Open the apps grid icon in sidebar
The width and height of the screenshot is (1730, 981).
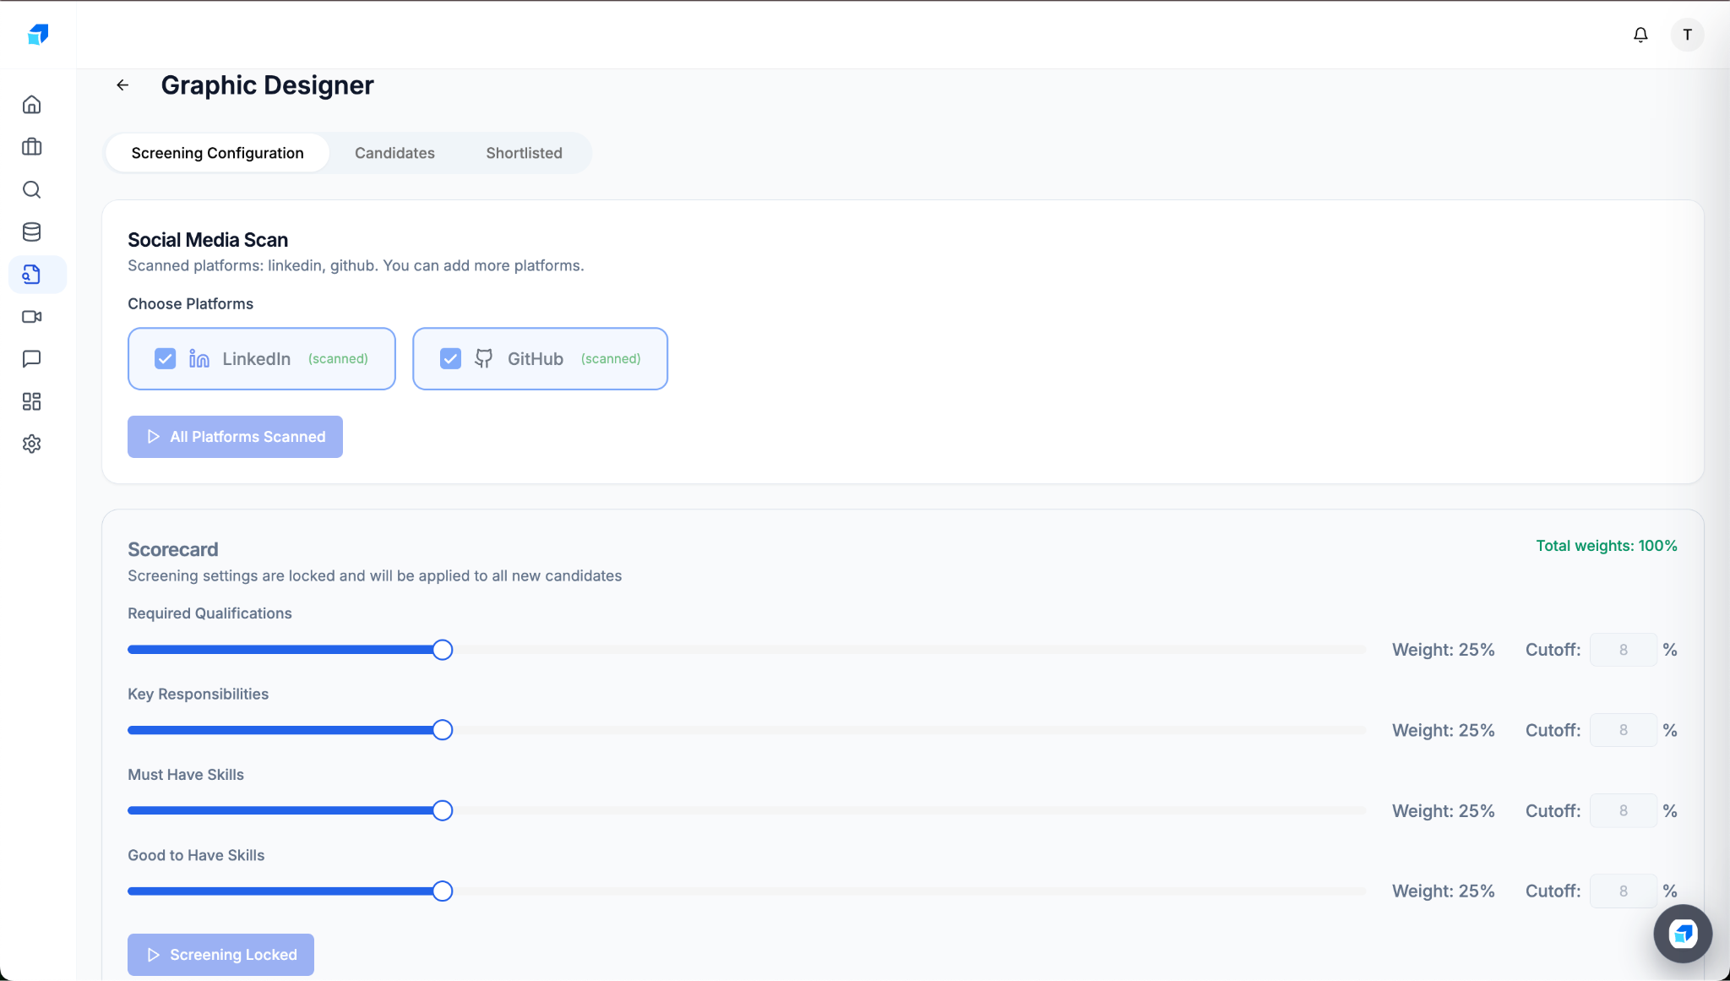[32, 401]
